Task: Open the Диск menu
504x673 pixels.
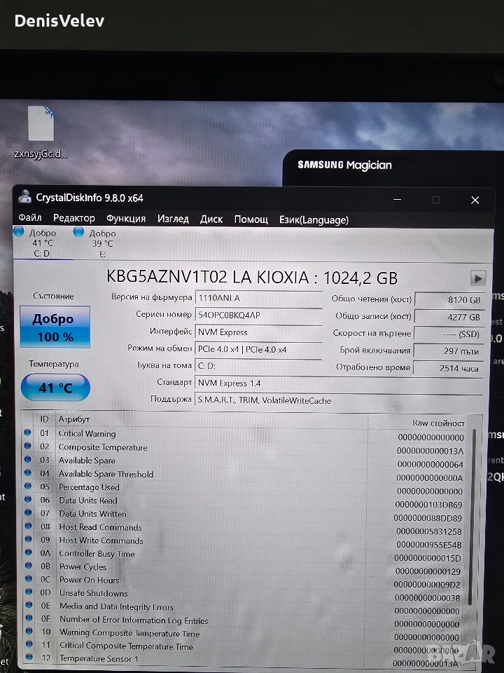Action: click(x=211, y=219)
